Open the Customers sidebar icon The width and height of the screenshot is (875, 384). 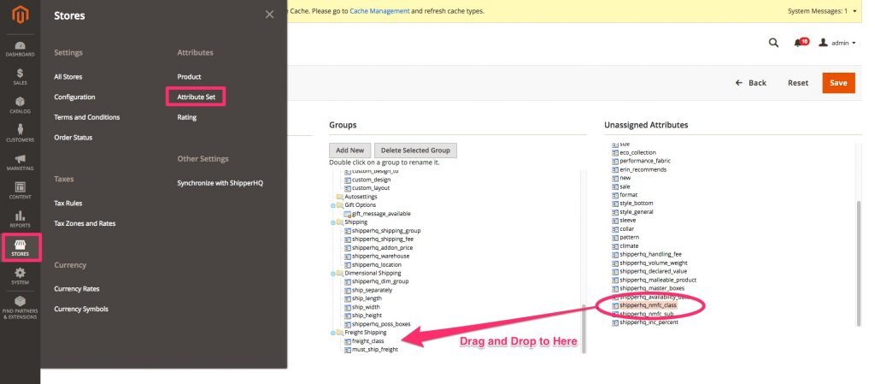20,133
